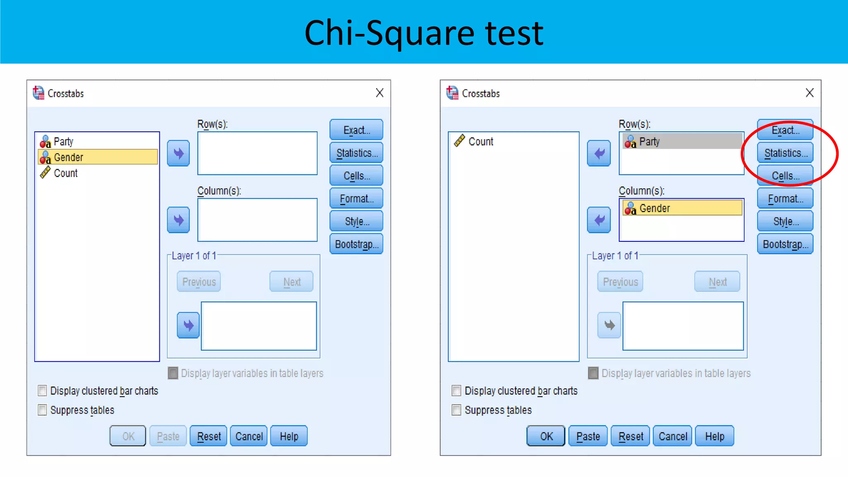The width and height of the screenshot is (848, 477).
Task: Click the Layer list box in right dialog
Action: click(x=683, y=326)
